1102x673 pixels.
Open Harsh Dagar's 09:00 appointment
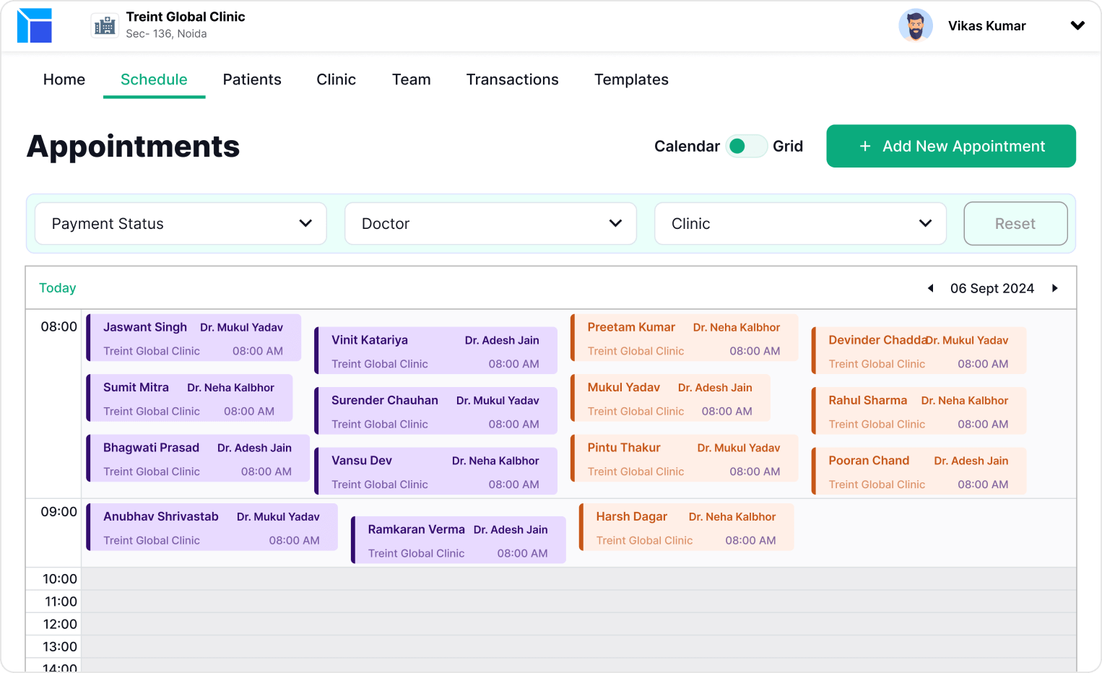(686, 528)
